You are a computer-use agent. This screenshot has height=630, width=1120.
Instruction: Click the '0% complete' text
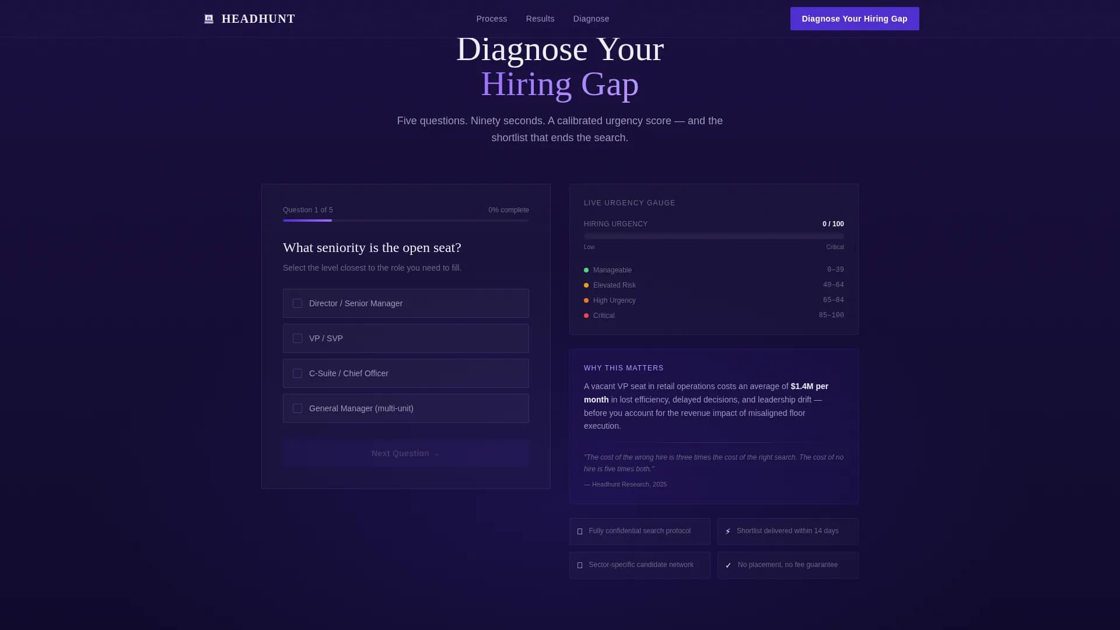pos(509,210)
